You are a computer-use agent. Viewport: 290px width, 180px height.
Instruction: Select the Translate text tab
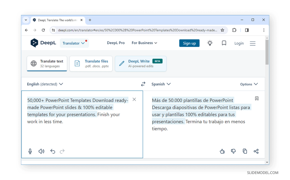(47, 63)
